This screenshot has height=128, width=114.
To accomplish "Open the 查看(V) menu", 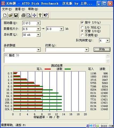I will pyautogui.click(x=20, y=9).
